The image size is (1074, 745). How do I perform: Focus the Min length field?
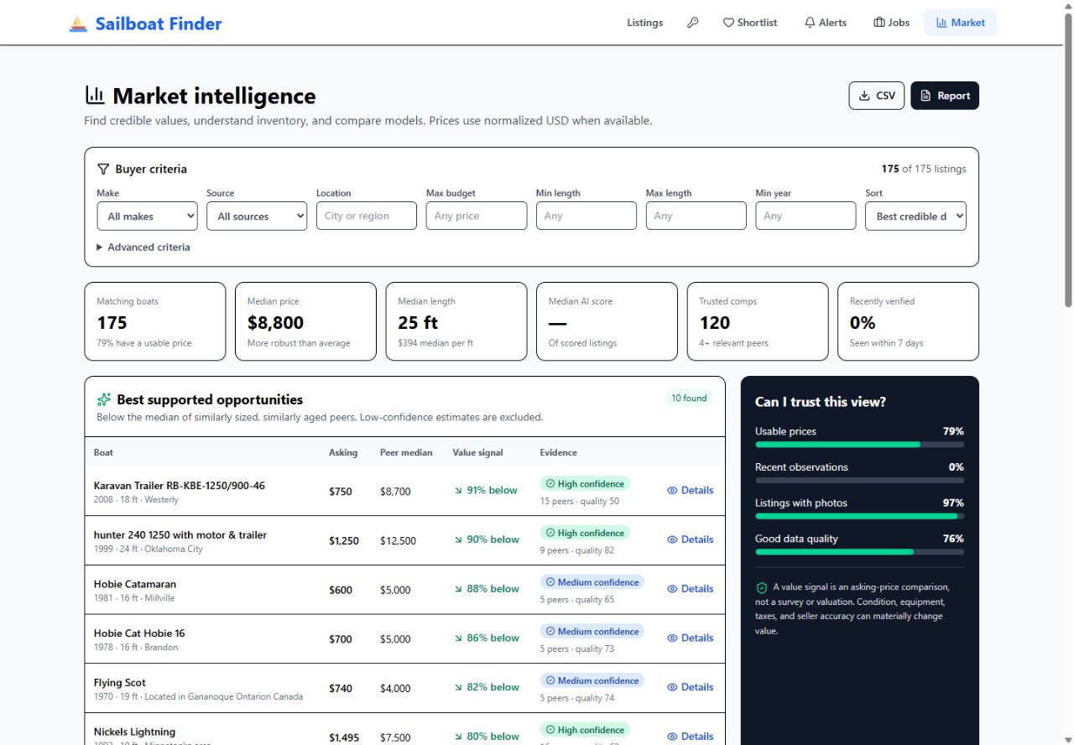click(x=587, y=216)
